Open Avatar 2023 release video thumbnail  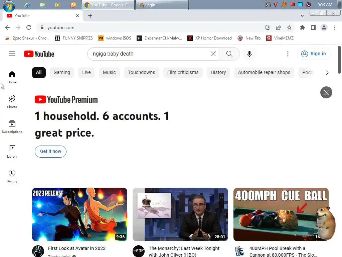coord(79,215)
